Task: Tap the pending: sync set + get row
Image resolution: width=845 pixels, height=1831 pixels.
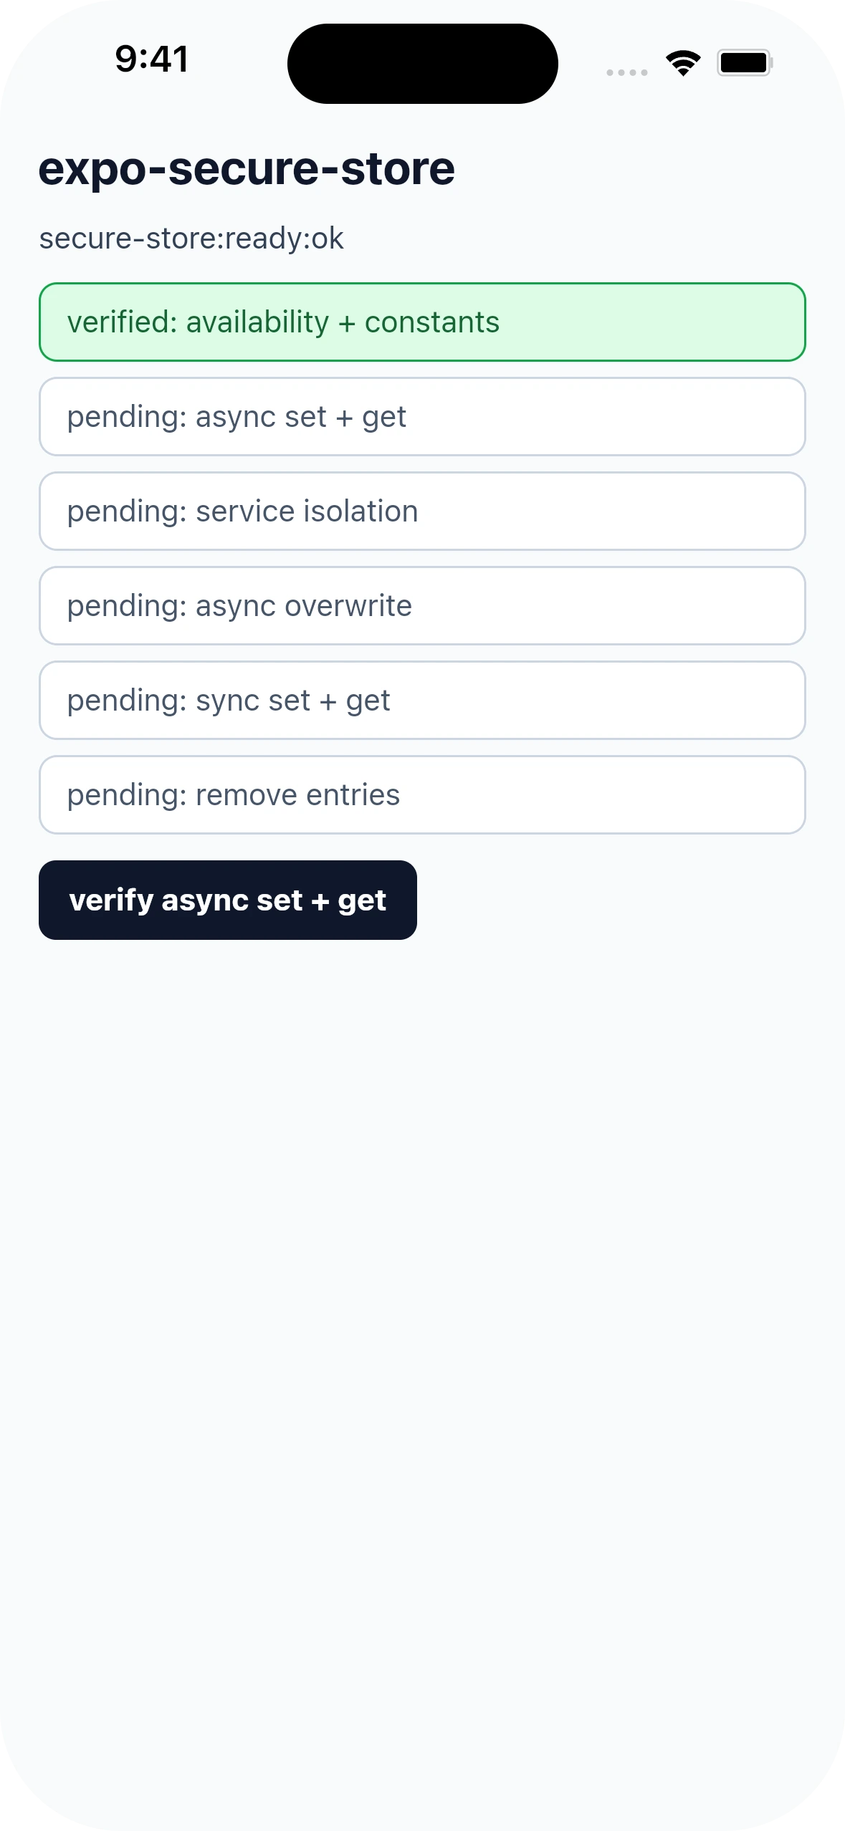Action: pyautogui.click(x=422, y=701)
